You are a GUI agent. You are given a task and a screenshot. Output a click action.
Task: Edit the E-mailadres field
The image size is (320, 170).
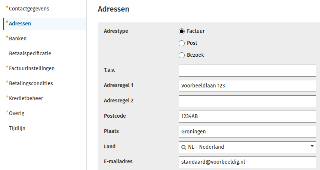(x=247, y=162)
